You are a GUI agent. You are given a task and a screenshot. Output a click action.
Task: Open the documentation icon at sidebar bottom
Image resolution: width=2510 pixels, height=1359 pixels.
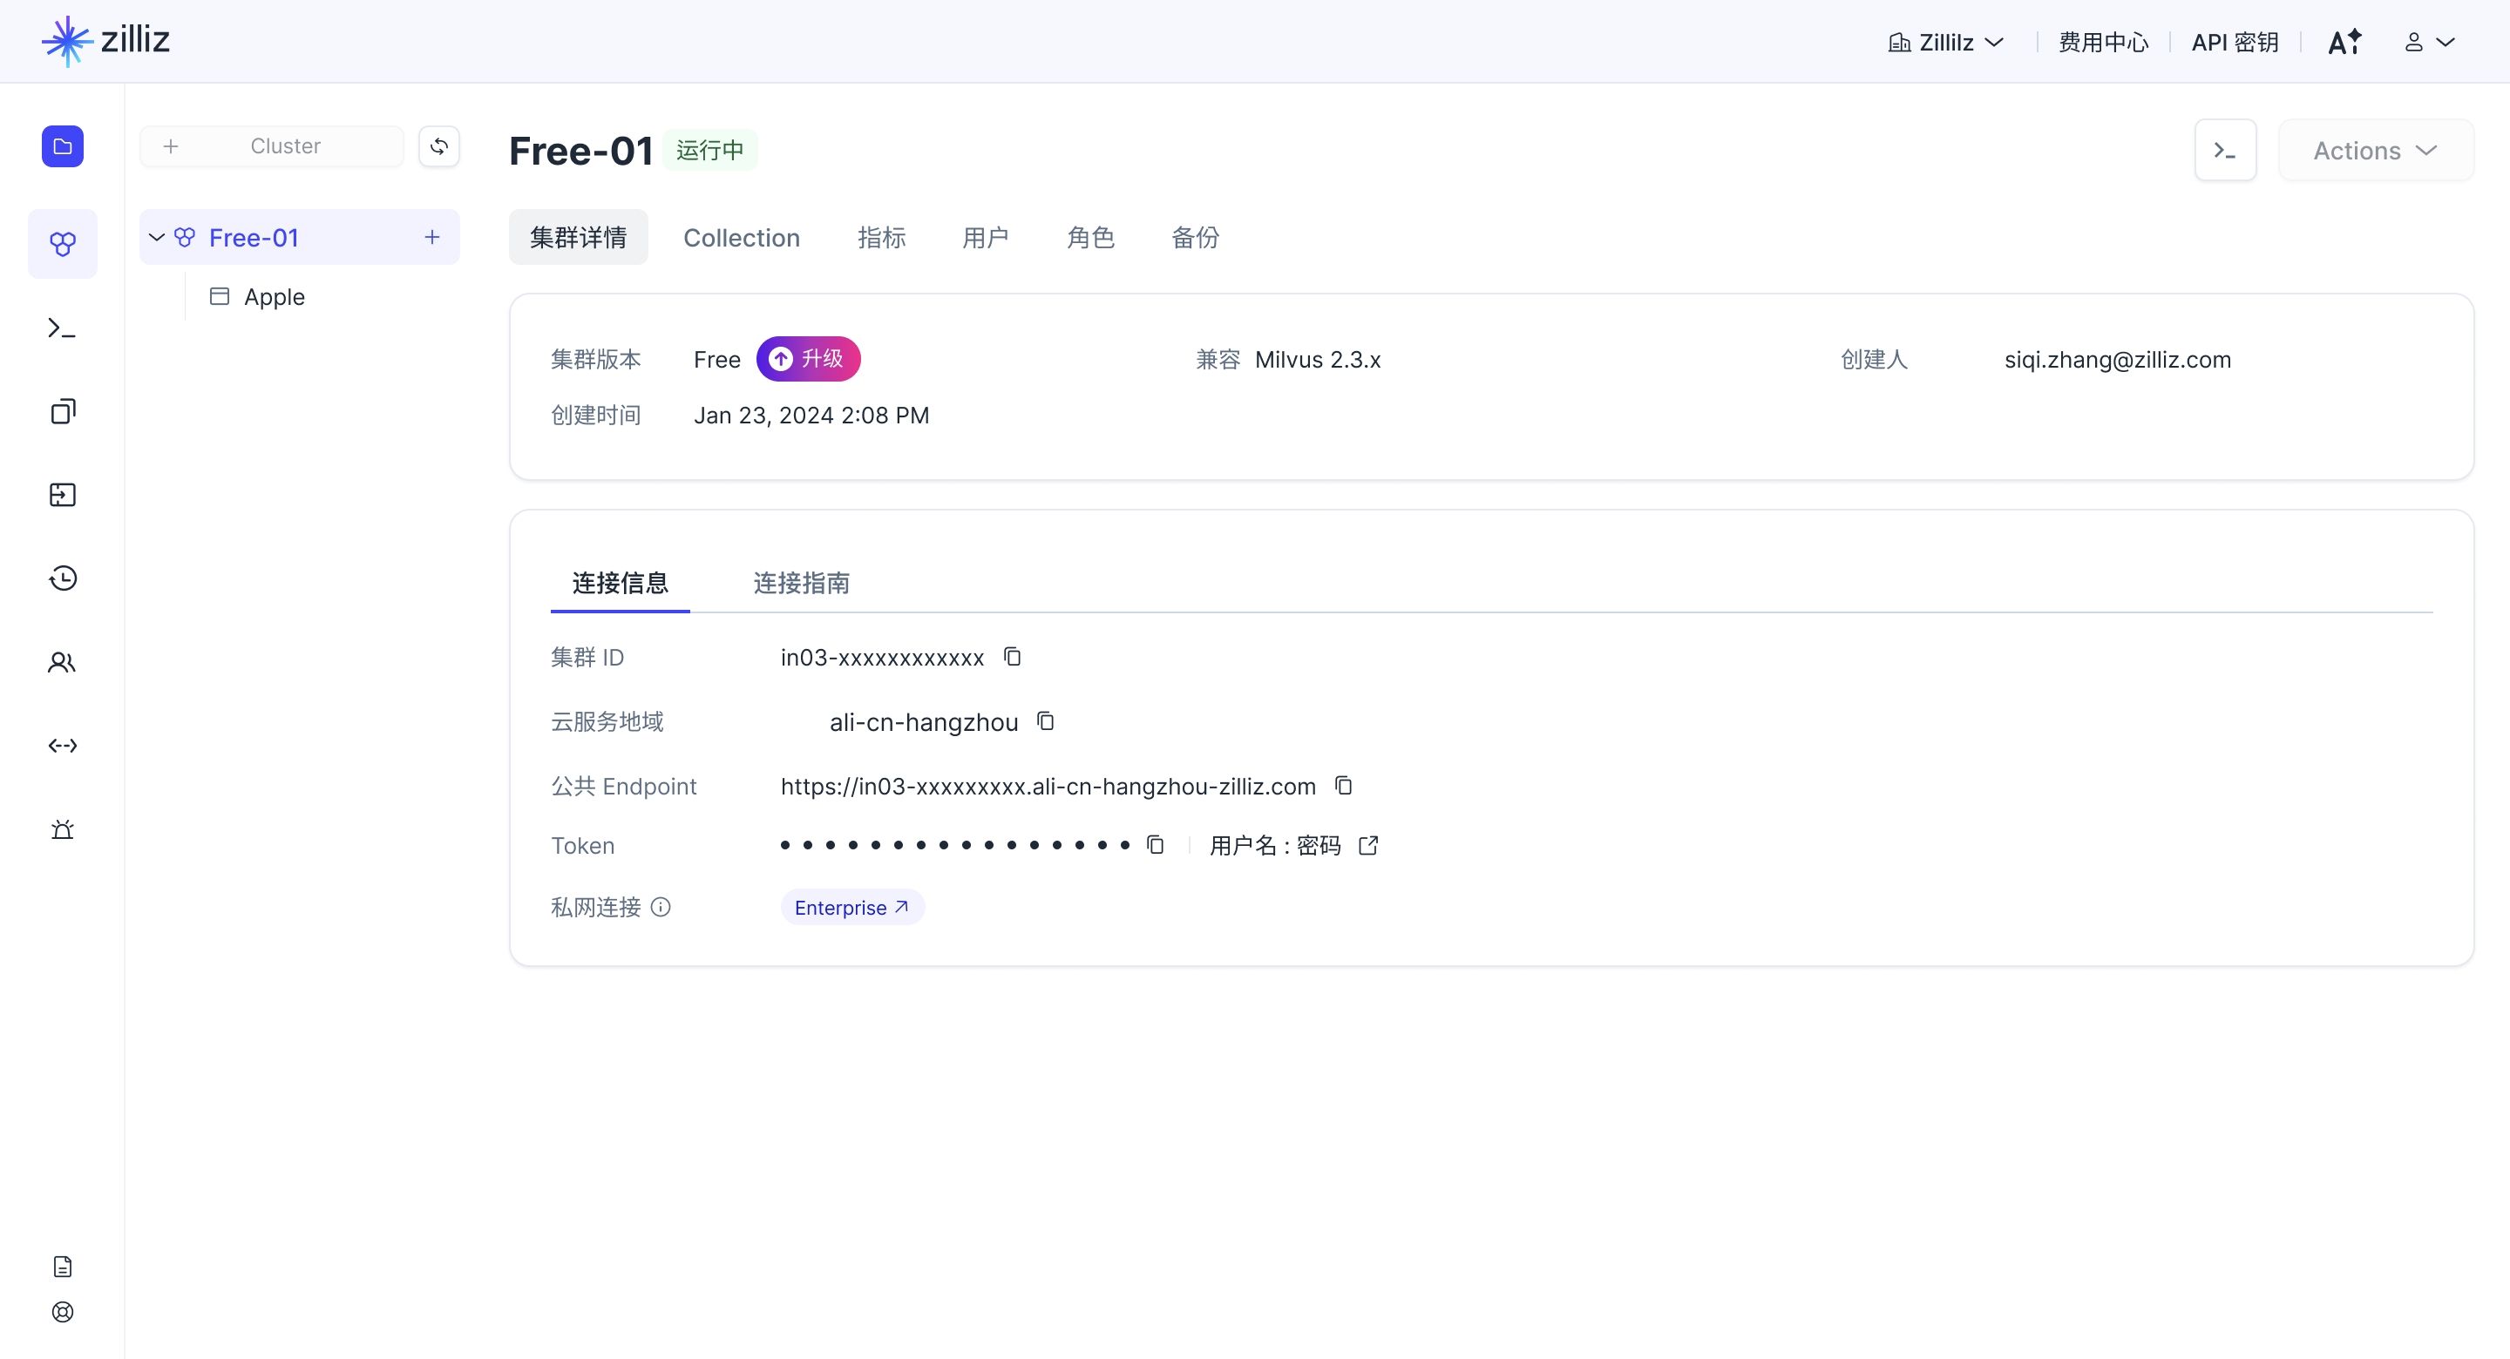[x=63, y=1267]
